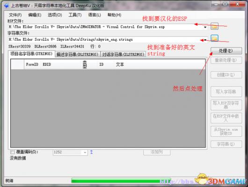Switch to 描述字符串 (DLSTRINGS) tab
This screenshot has height=187, width=248.
point(78,54)
